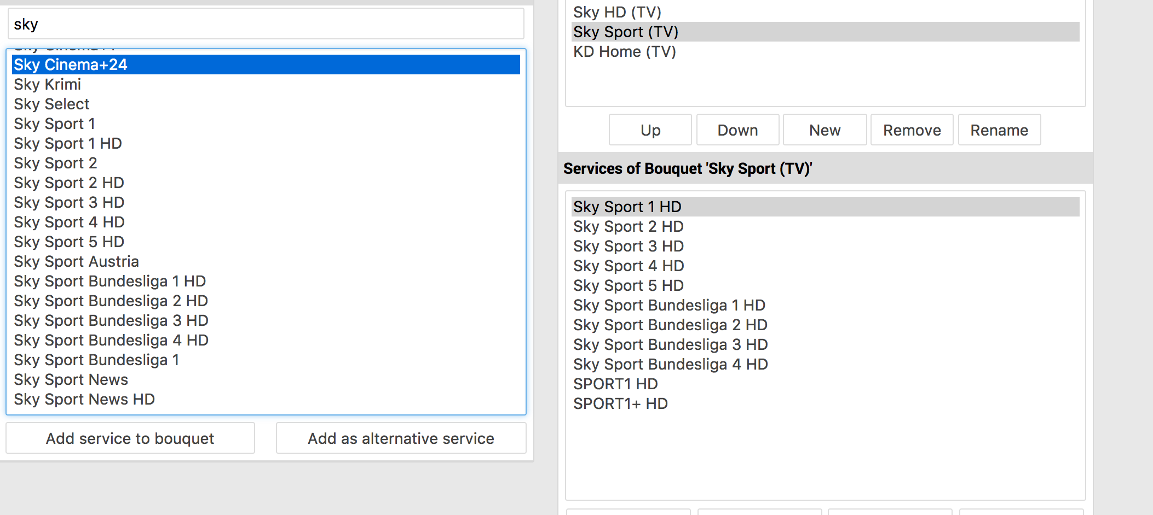This screenshot has height=515, width=1153.
Task: Click Add as alternative service button
Action: click(401, 438)
